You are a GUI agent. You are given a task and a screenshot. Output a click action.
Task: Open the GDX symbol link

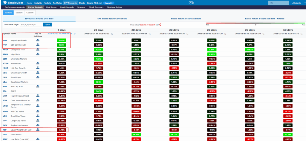coord(5,134)
